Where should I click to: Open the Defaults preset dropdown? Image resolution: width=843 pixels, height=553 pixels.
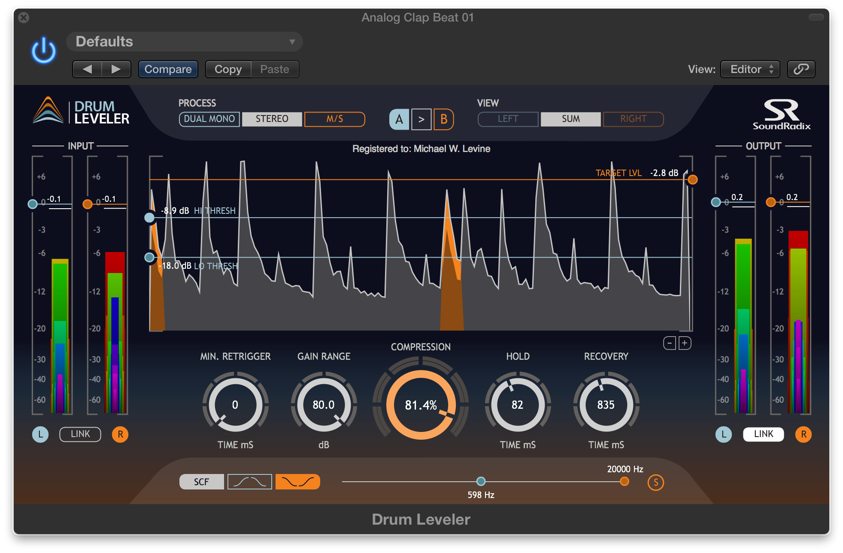point(185,42)
